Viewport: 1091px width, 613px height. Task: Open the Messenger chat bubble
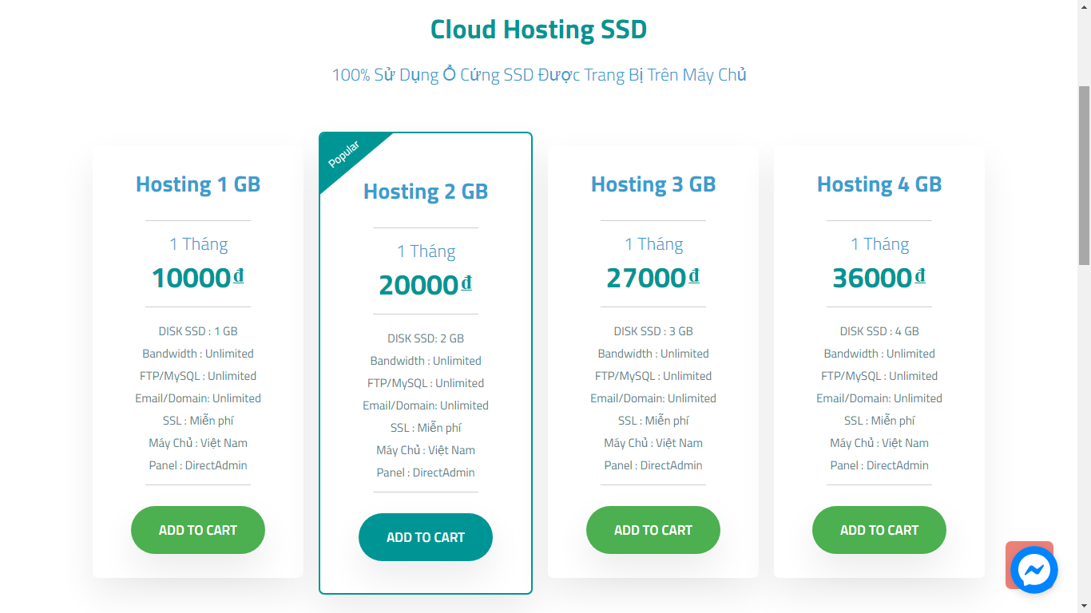(x=1033, y=570)
